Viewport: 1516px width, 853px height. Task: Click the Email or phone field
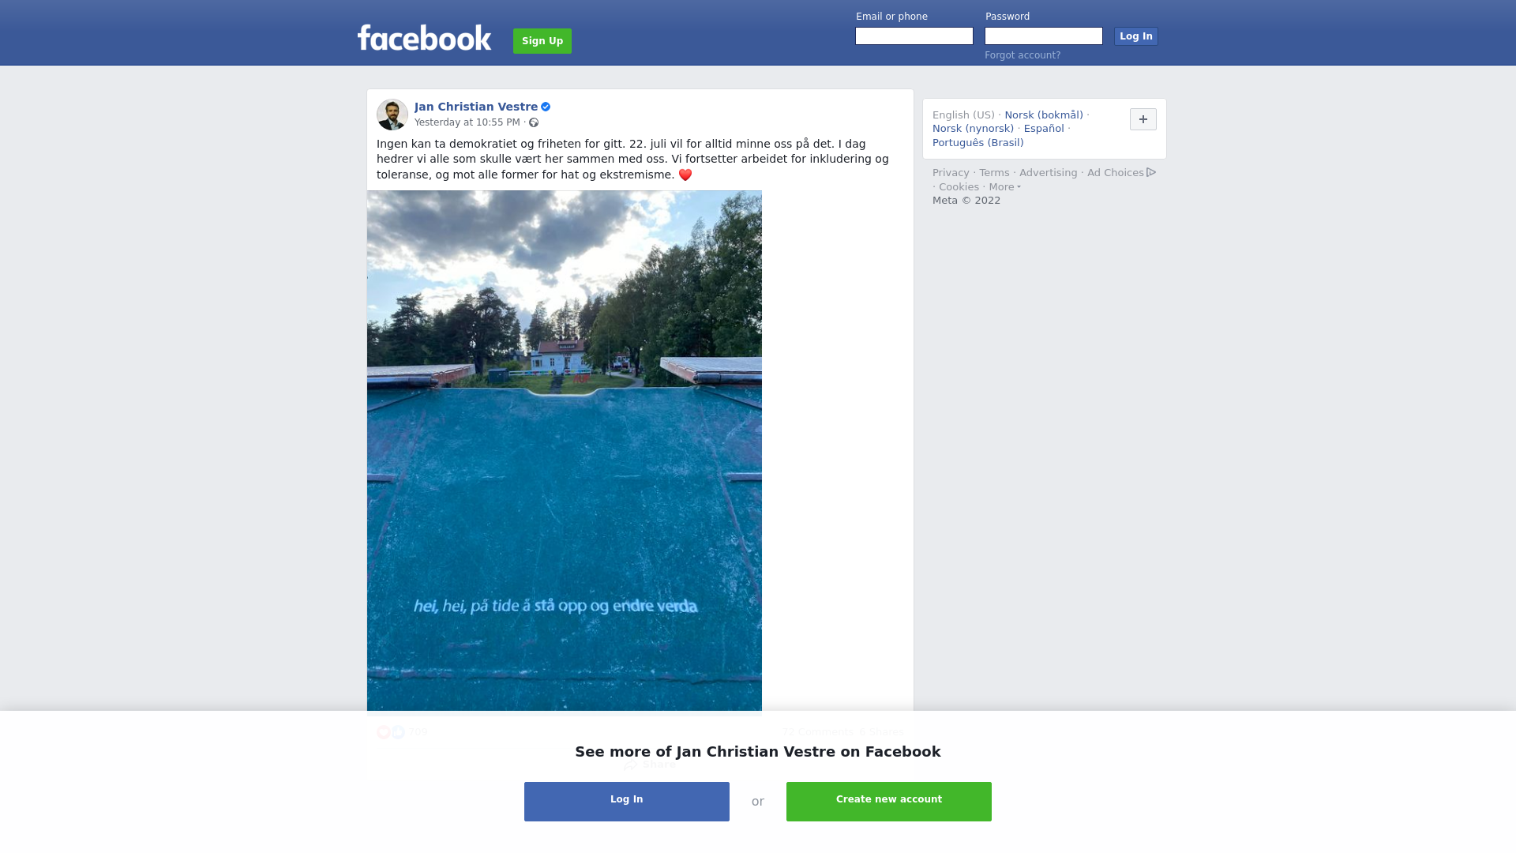pyautogui.click(x=914, y=36)
